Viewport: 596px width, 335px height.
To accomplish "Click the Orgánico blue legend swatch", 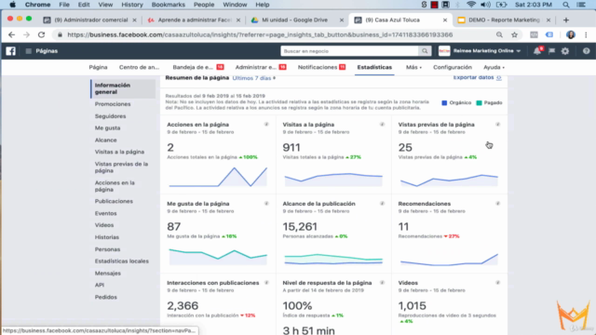I will 444,103.
